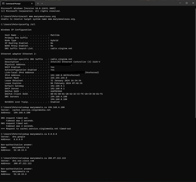Screen dimensions: 196x182
Task: Click the IPv4 Address 192.168.0.46 row
Action: click(42, 75)
